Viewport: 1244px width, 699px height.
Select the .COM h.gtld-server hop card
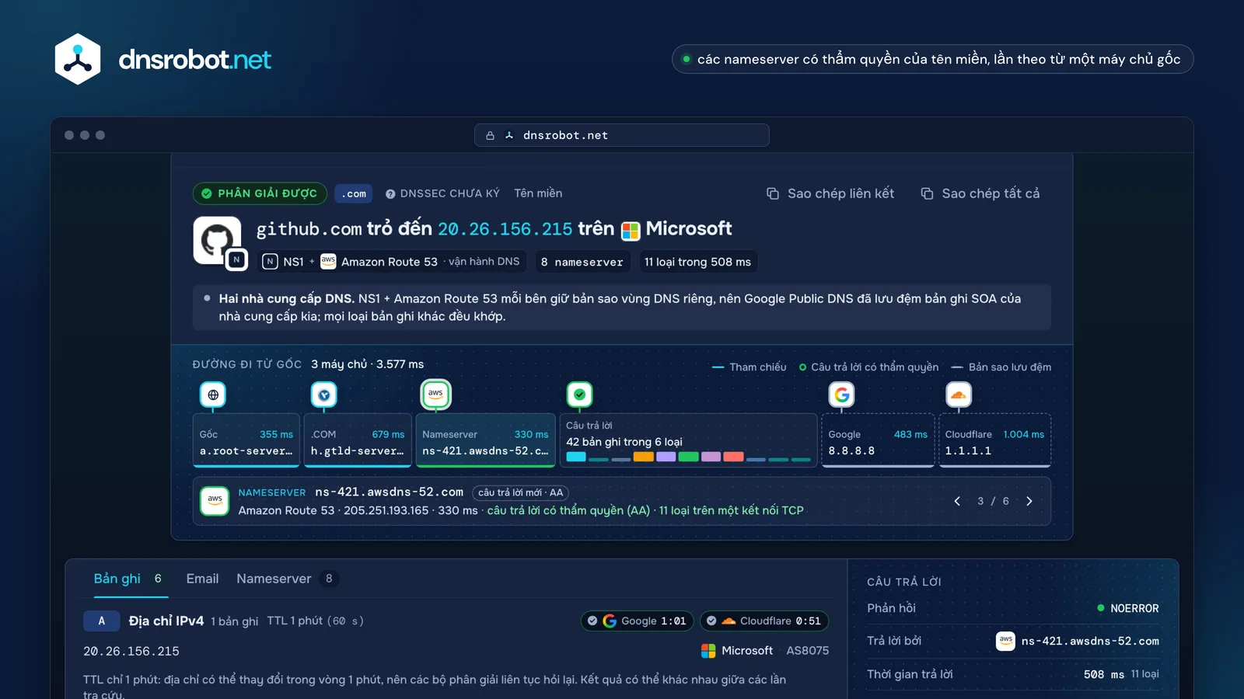click(358, 440)
